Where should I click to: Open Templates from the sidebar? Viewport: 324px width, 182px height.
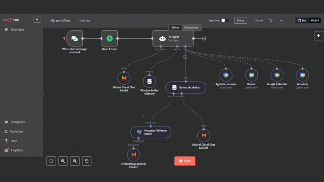18,122
